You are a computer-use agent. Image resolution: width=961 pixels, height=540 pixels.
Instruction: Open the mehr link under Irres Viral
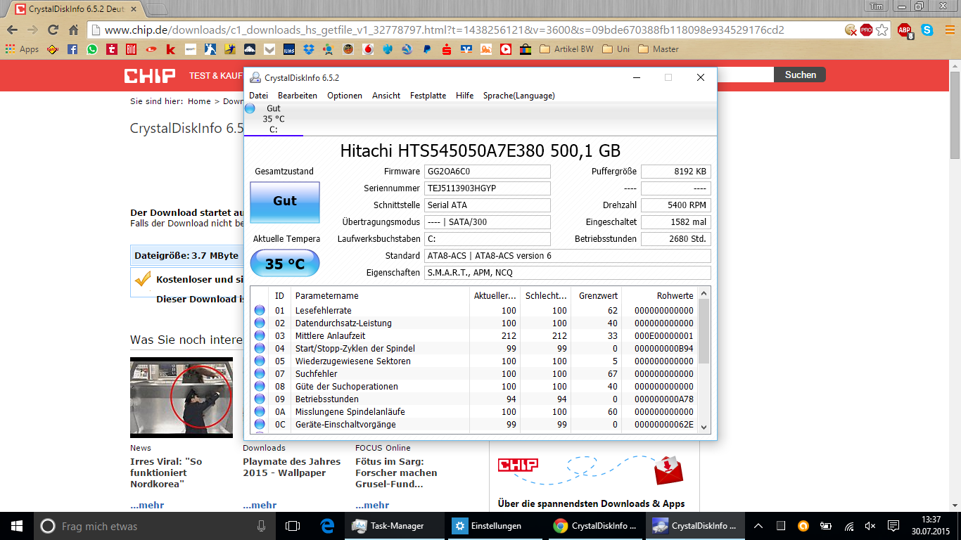[x=147, y=505]
